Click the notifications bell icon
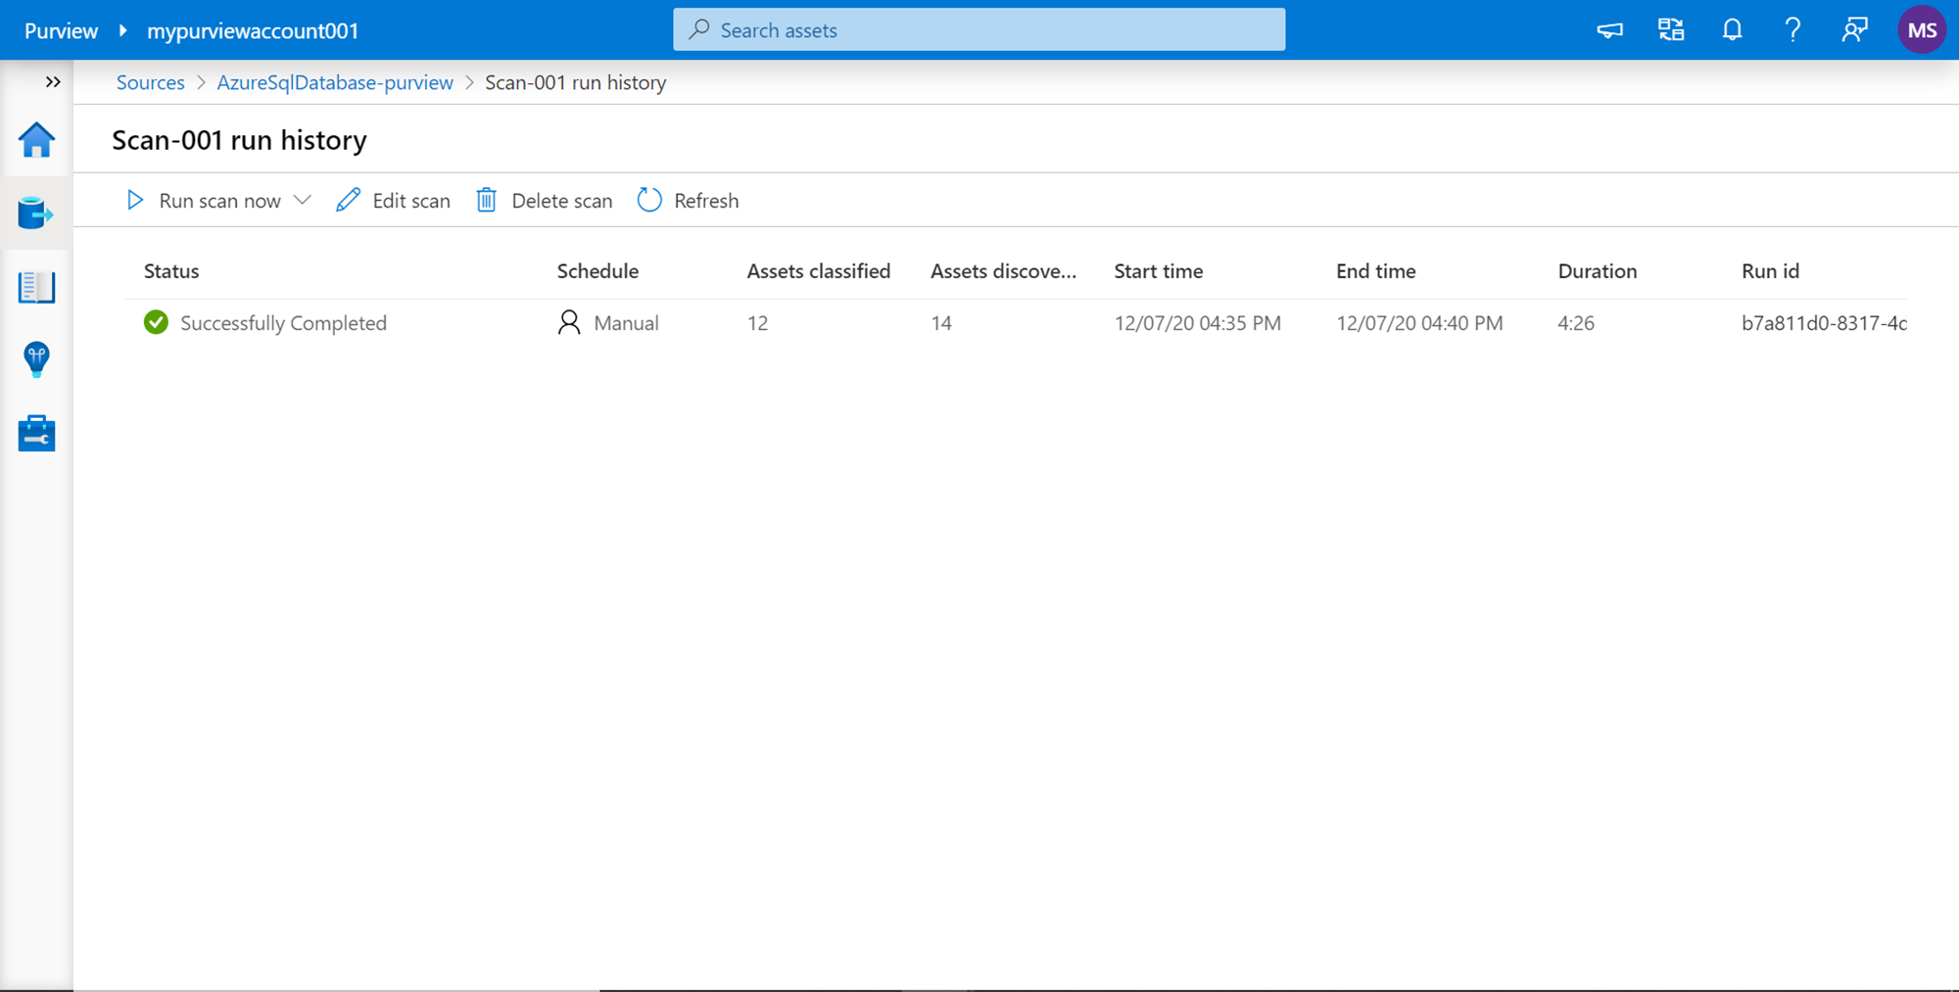Image resolution: width=1959 pixels, height=992 pixels. (1732, 30)
